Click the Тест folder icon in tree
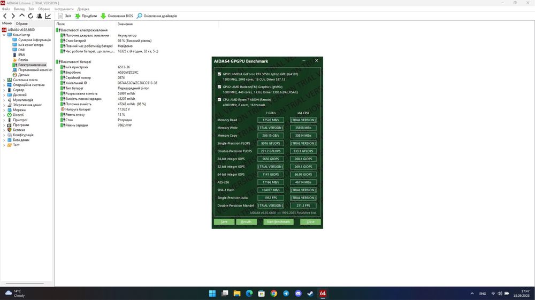This screenshot has height=300, width=535. click(9, 145)
